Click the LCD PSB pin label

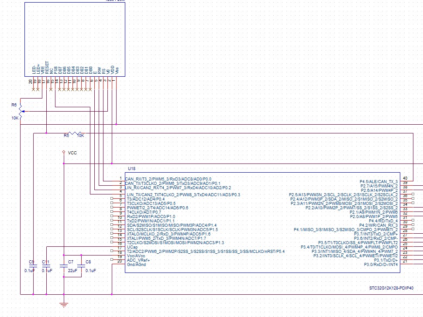tap(56, 70)
